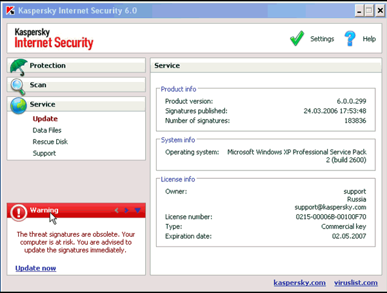The height and width of the screenshot is (293, 387).
Task: Click the Warning banner title
Action: click(44, 210)
